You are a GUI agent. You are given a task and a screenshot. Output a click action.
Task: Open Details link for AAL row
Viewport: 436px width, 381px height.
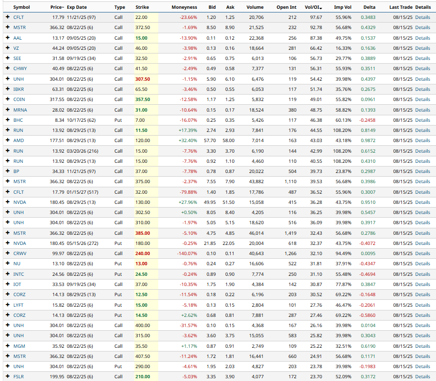423,38
